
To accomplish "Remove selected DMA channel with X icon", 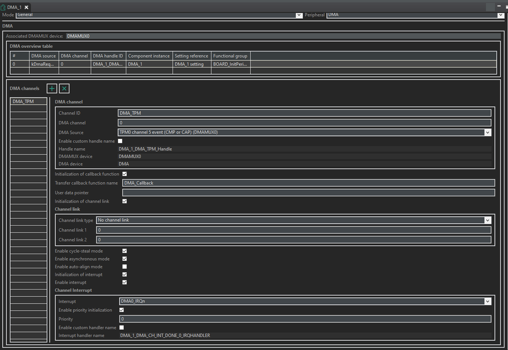I will (x=64, y=89).
